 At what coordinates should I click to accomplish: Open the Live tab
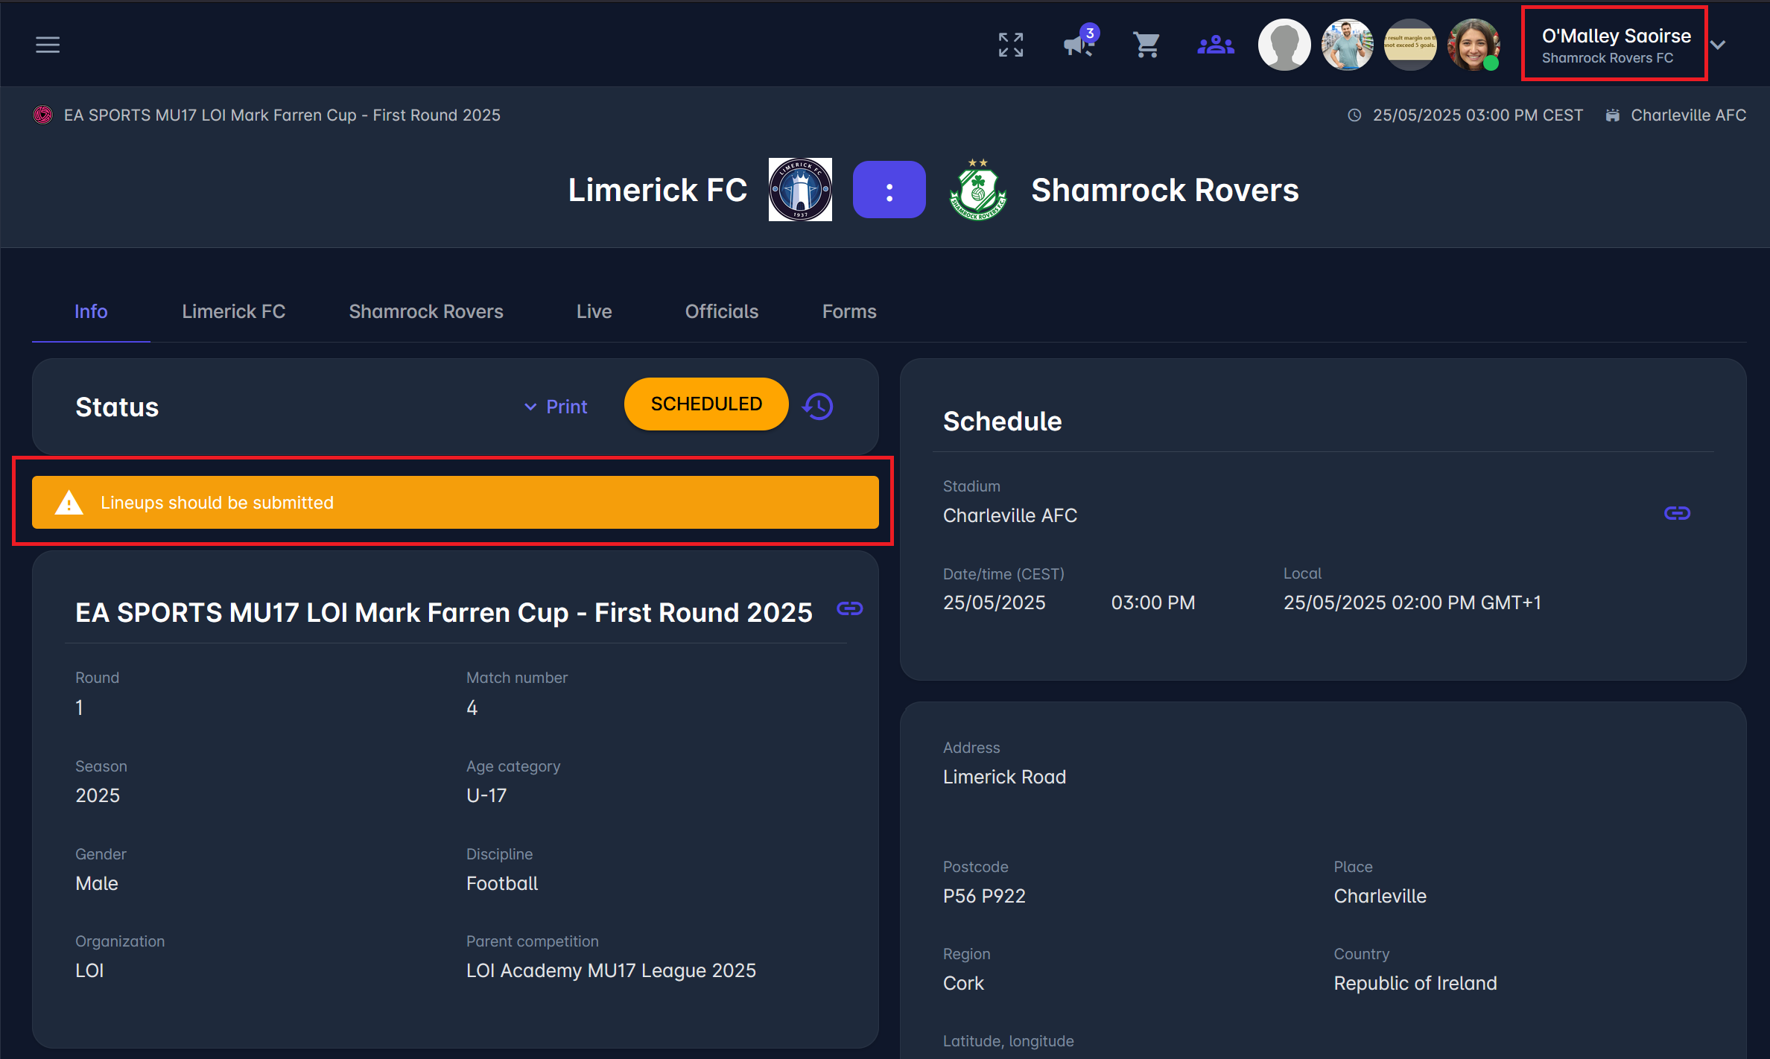594,311
